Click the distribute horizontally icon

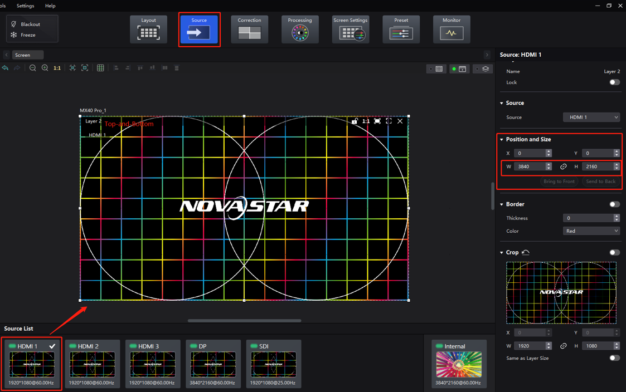(x=164, y=68)
